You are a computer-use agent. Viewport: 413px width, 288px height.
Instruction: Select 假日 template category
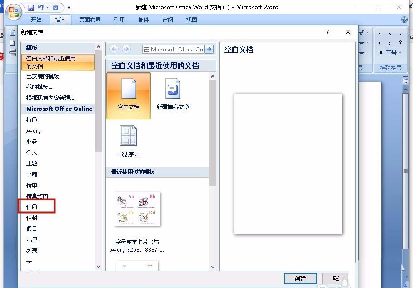coord(32,229)
